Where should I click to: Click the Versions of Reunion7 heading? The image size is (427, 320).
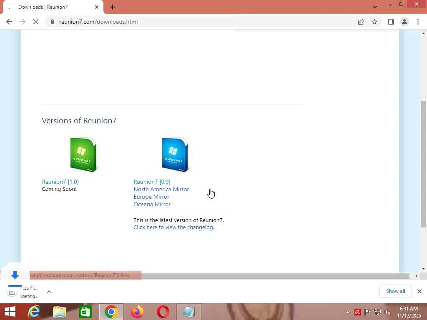(79, 120)
